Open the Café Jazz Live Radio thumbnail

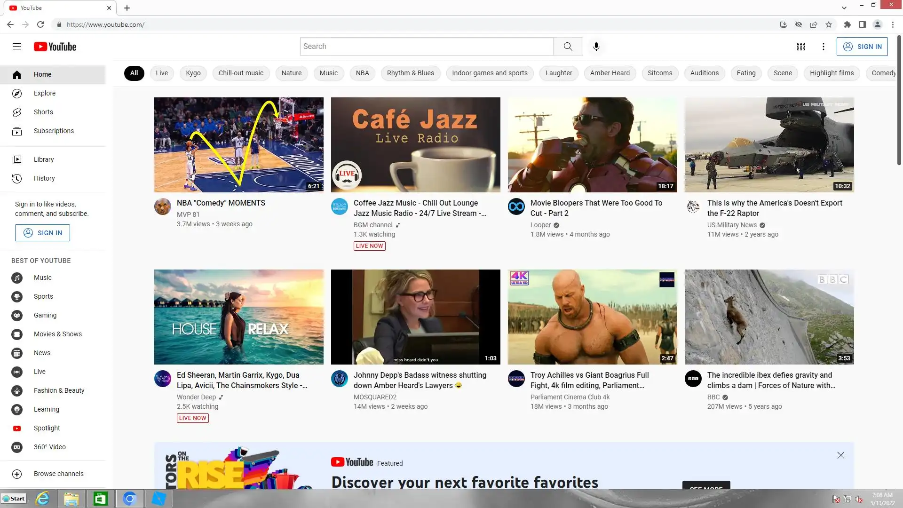[415, 144]
